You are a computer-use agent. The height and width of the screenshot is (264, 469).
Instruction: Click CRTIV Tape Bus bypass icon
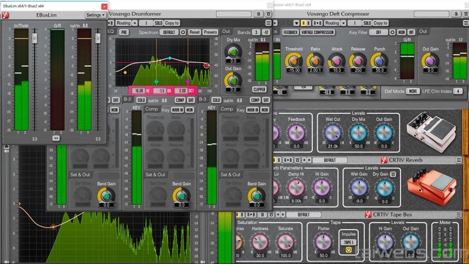pyautogui.click(x=271, y=215)
